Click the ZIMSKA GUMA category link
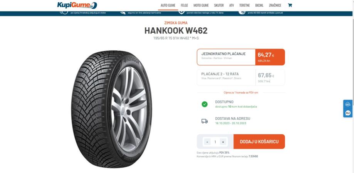 (x=176, y=23)
